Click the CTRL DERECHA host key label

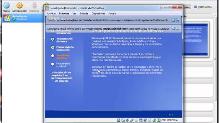[169, 120]
